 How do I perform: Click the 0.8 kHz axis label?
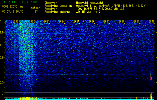(x=2, y=70)
